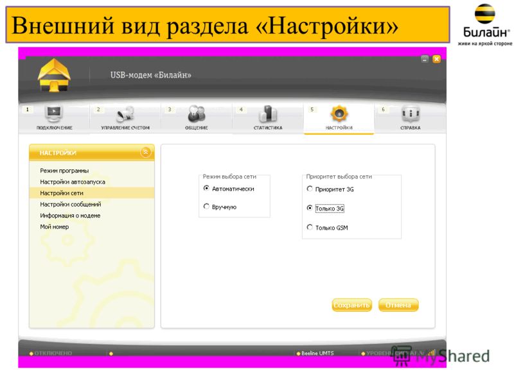Open the Общение tab
The width and height of the screenshot is (514, 385).
pos(197,118)
